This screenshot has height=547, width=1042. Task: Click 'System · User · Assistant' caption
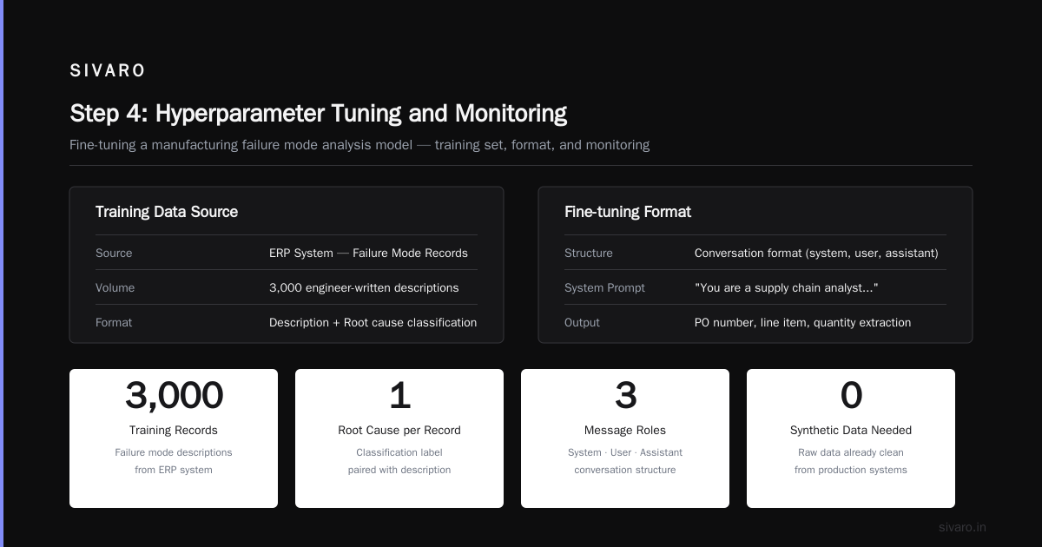pyautogui.click(x=625, y=452)
